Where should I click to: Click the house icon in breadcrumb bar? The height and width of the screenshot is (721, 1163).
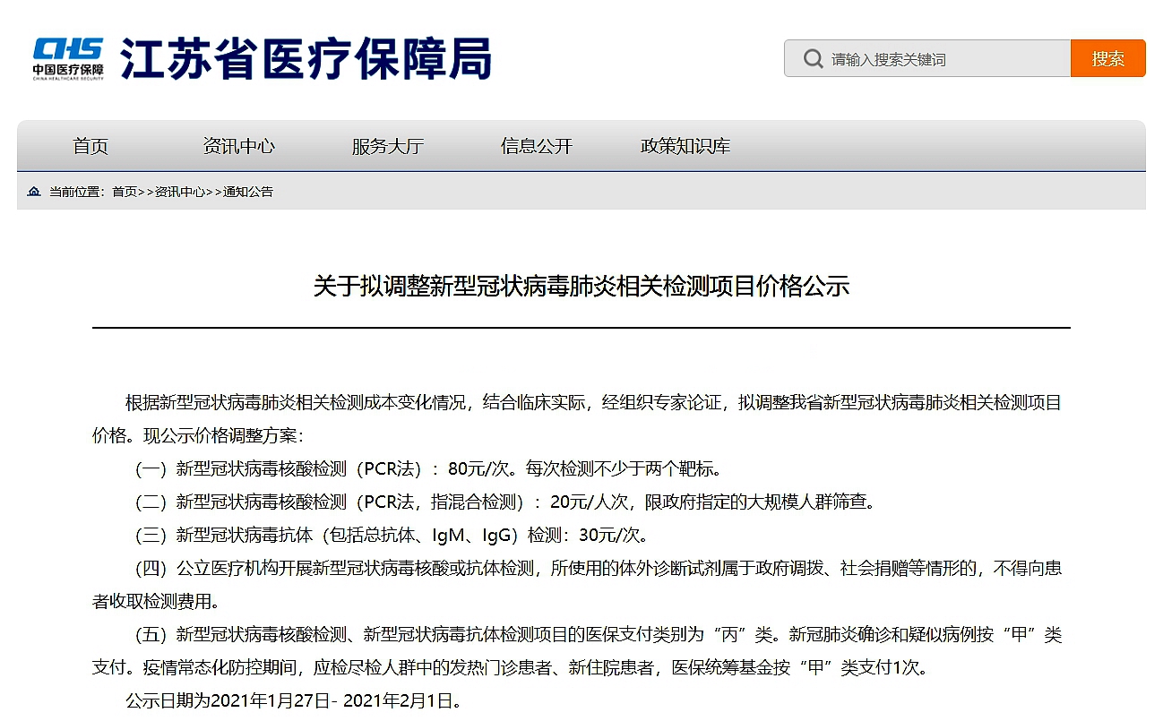pyautogui.click(x=34, y=192)
